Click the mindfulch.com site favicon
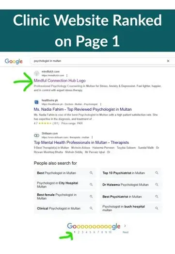The image size is (175, 254). click(37, 73)
